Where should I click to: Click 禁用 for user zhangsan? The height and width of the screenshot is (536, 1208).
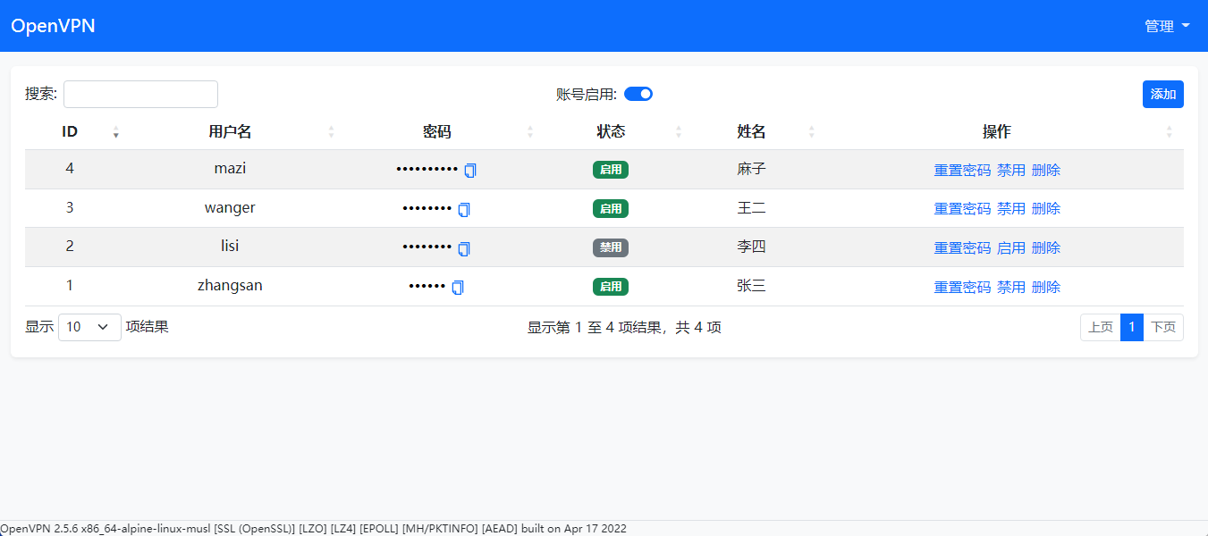(x=1011, y=287)
